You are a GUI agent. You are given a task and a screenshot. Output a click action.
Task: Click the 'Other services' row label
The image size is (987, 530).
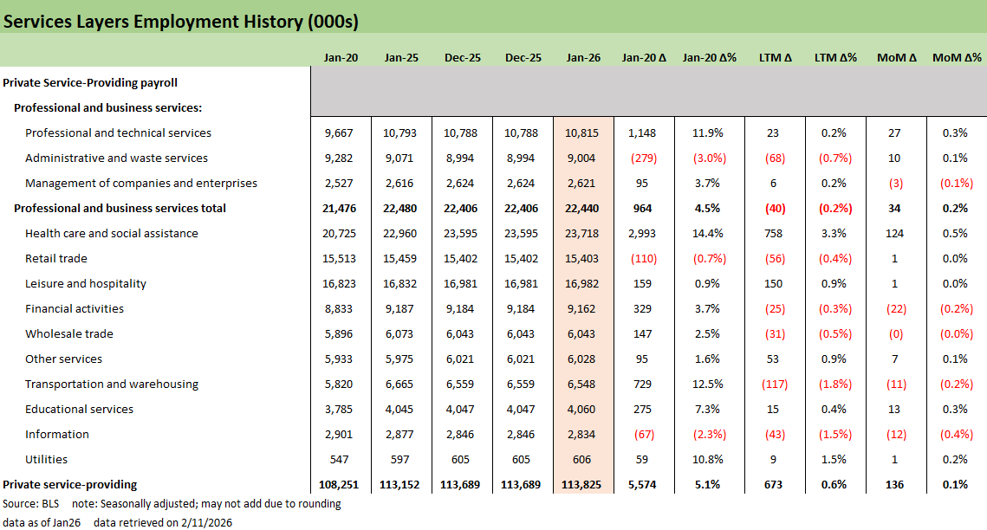(63, 359)
